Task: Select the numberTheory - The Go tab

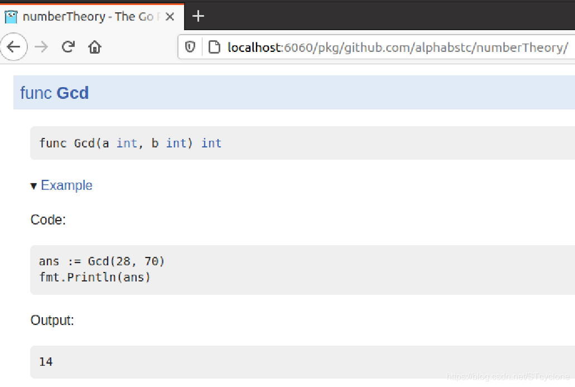Action: 91,17
